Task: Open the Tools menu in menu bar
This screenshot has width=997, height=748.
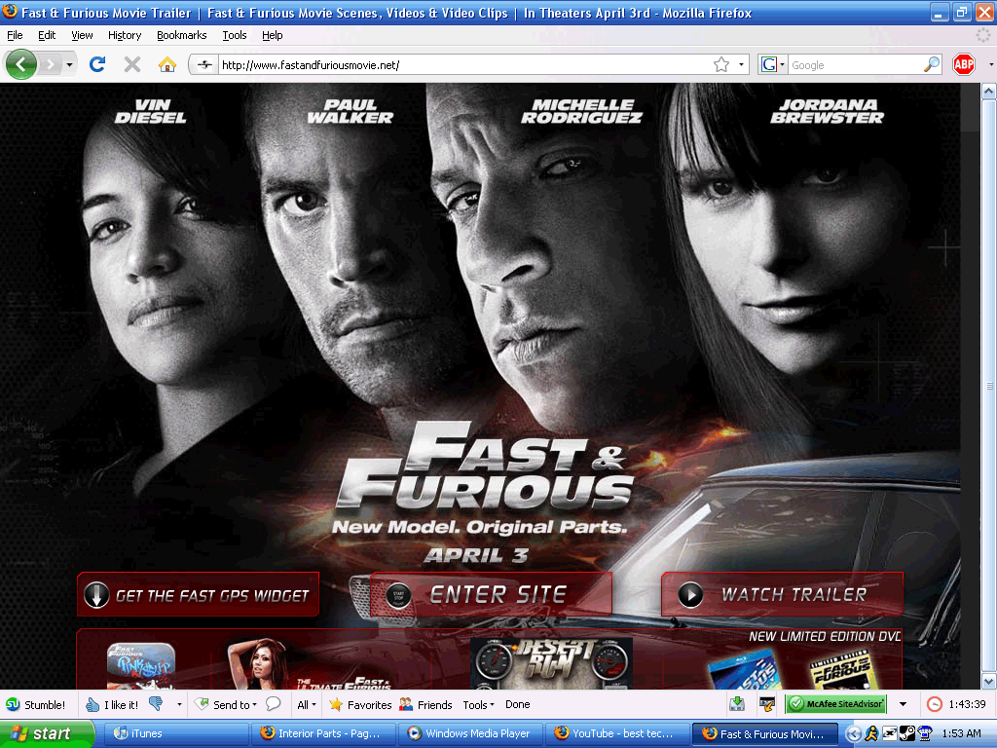Action: pos(235,35)
